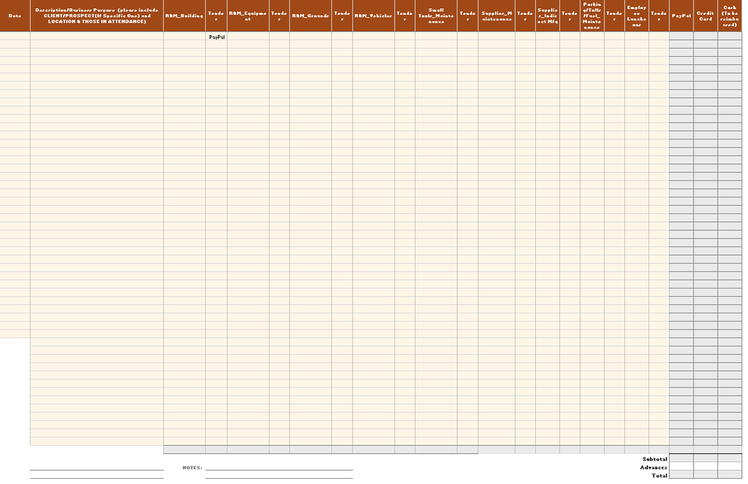The width and height of the screenshot is (748, 484).
Task: Click the first line after NOTES label
Action: pos(279,468)
